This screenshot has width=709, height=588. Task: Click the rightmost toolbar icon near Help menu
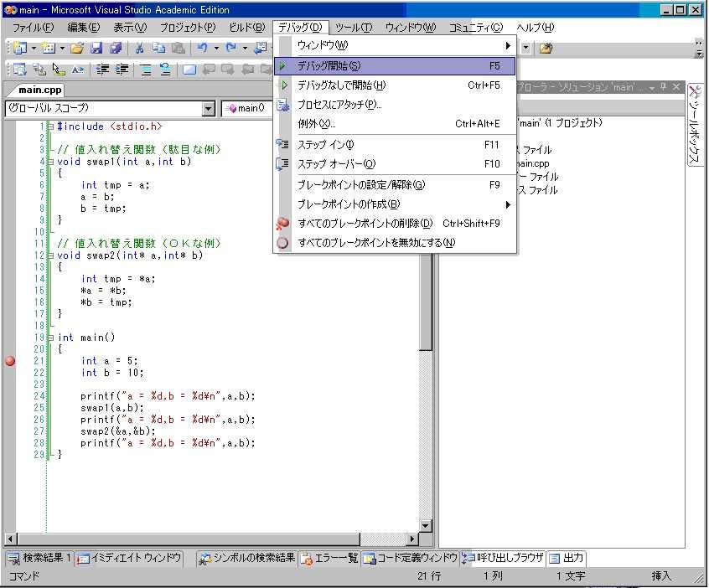click(546, 48)
